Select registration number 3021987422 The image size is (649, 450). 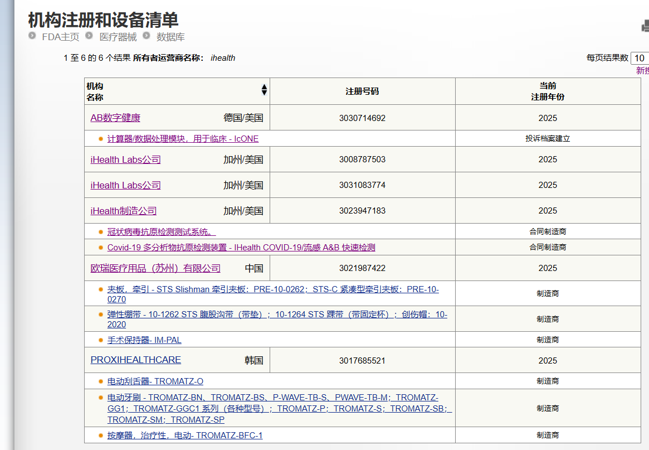362,268
